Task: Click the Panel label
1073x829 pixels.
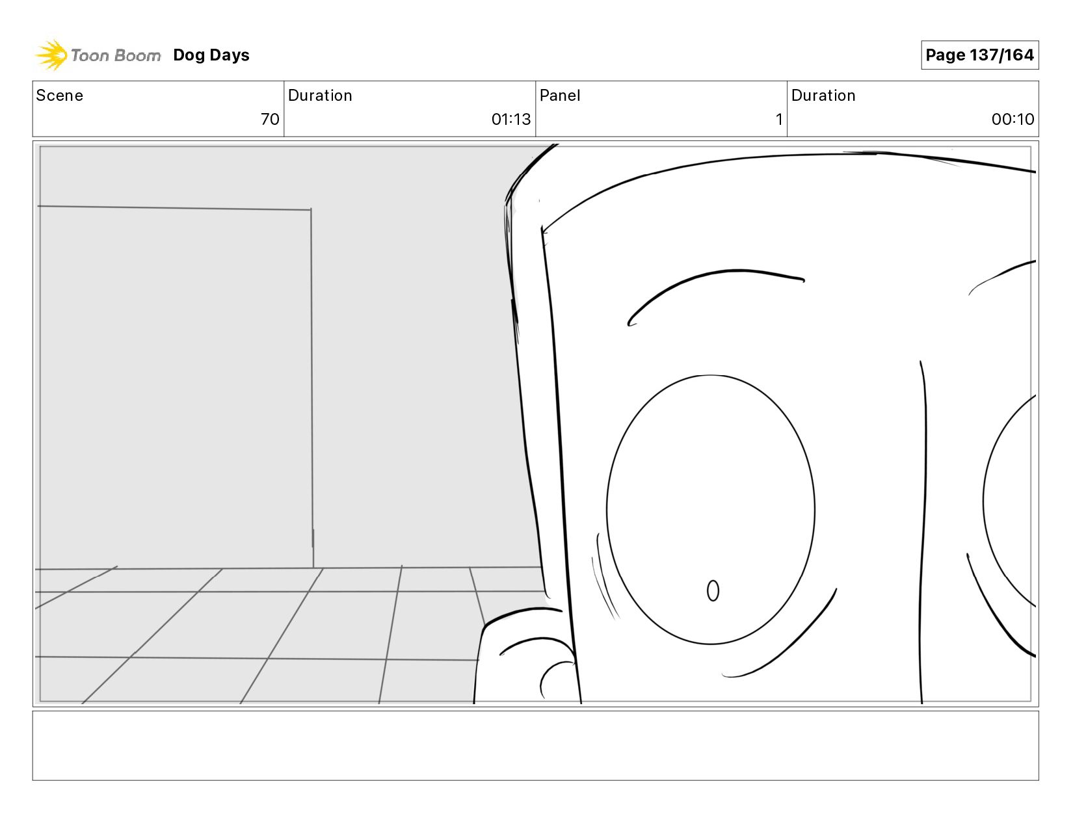Action: (x=560, y=96)
